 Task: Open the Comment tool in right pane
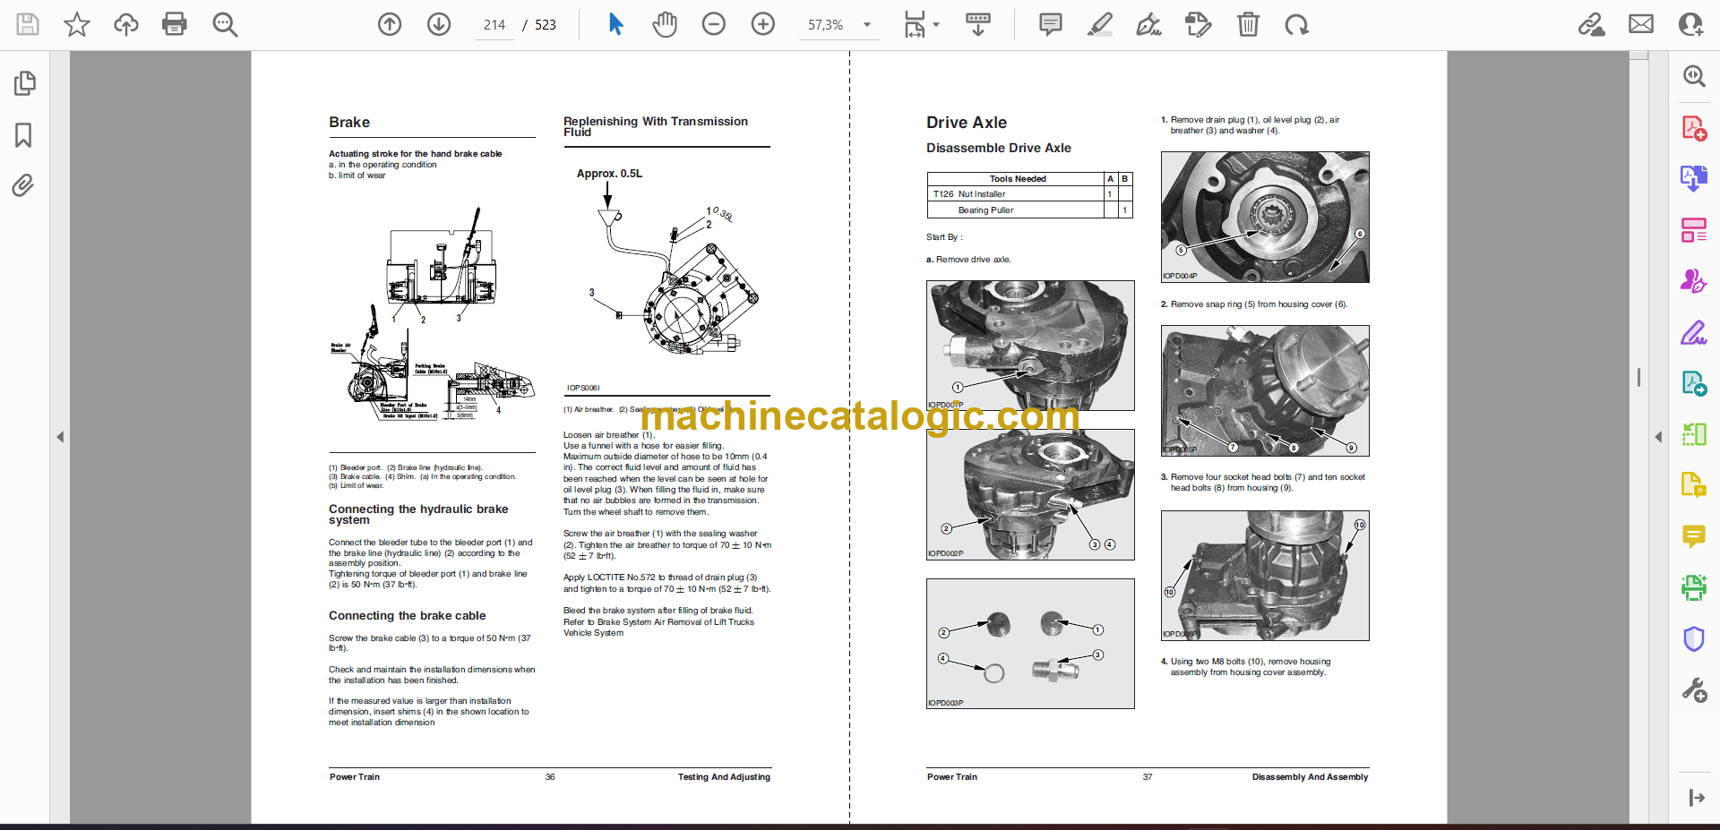[x=1694, y=536]
